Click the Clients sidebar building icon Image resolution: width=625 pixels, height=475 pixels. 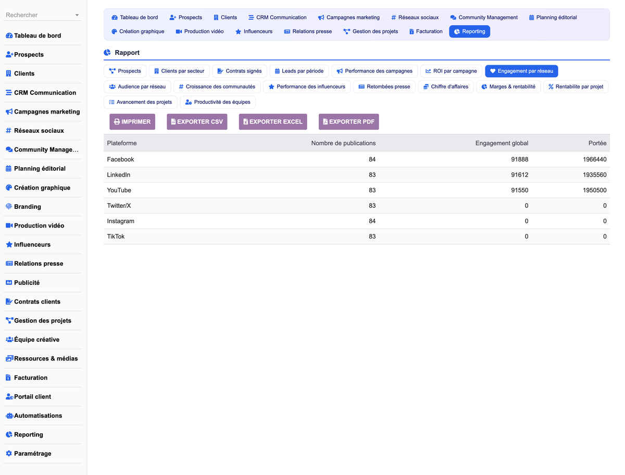coord(8,74)
